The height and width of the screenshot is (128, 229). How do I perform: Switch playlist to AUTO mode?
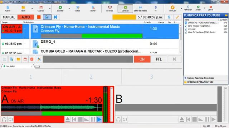(26, 17)
